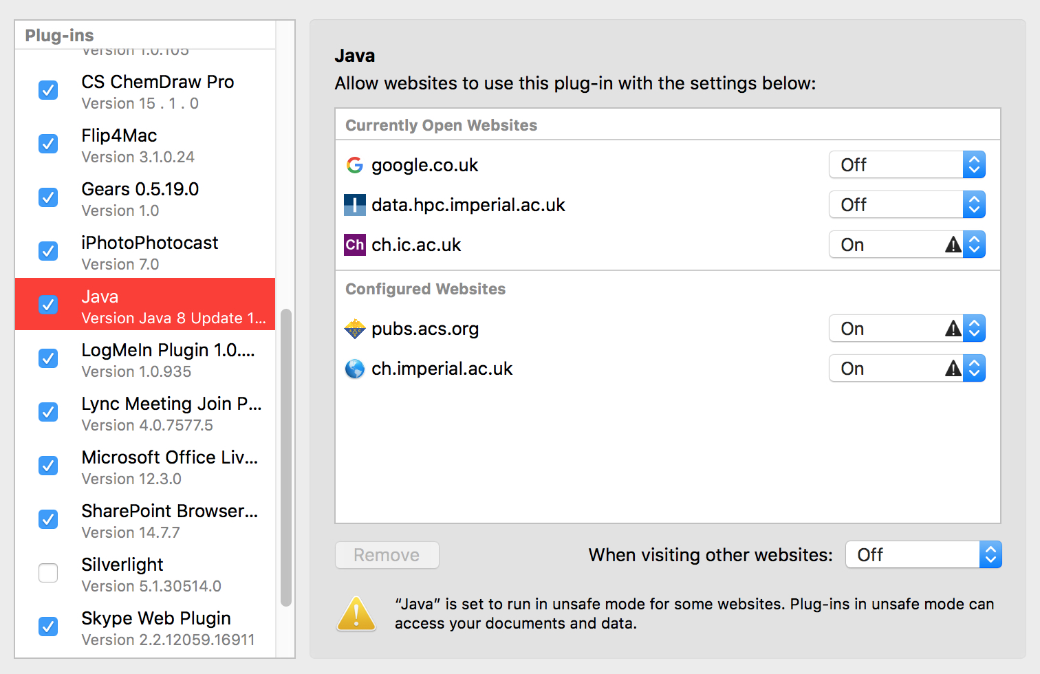Click the purple Ch icon for ch.ic.ac.uk

tap(354, 245)
